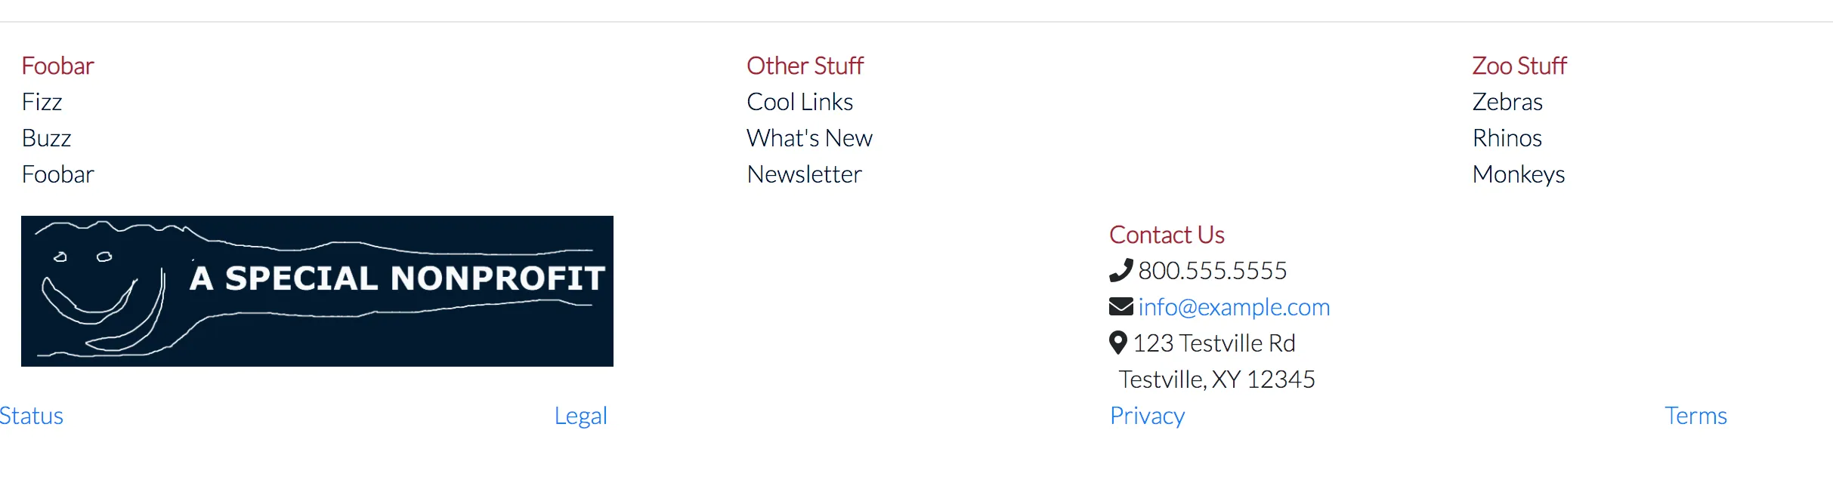Click the envelope icon next to email

click(1121, 306)
